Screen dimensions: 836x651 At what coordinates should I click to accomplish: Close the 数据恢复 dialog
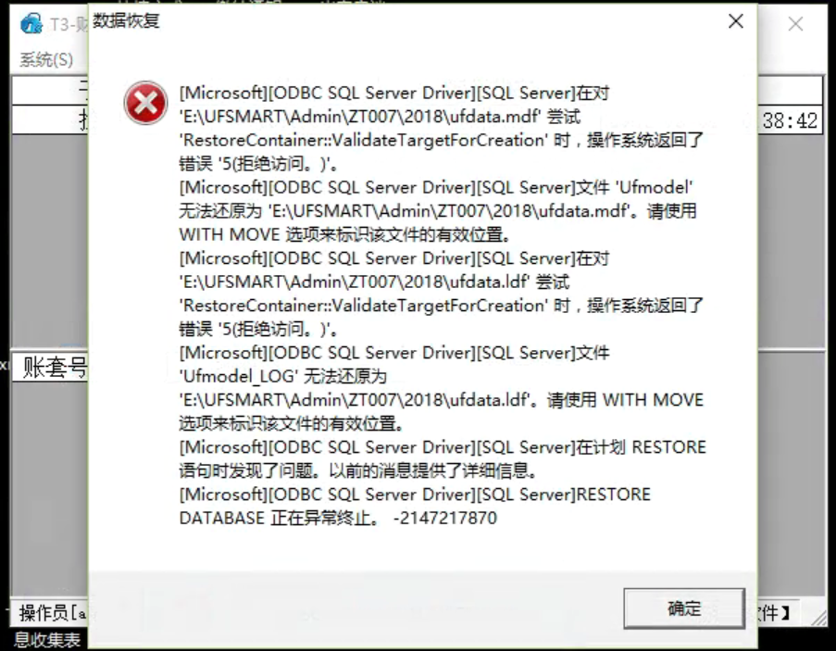pos(736,21)
